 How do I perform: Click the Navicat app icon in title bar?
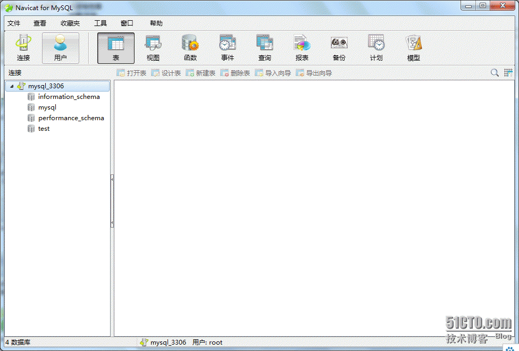(9, 7)
